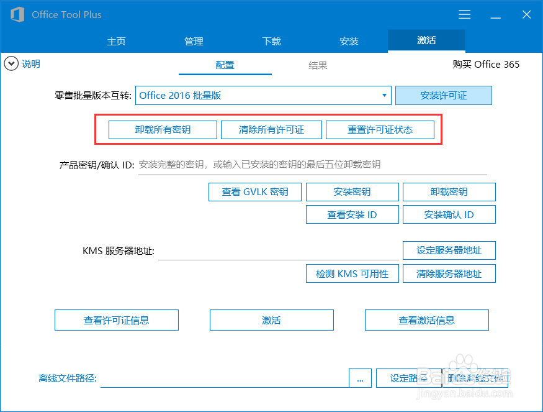Click the 查看许可证信息 button
This screenshot has height=412, width=543.
[117, 320]
